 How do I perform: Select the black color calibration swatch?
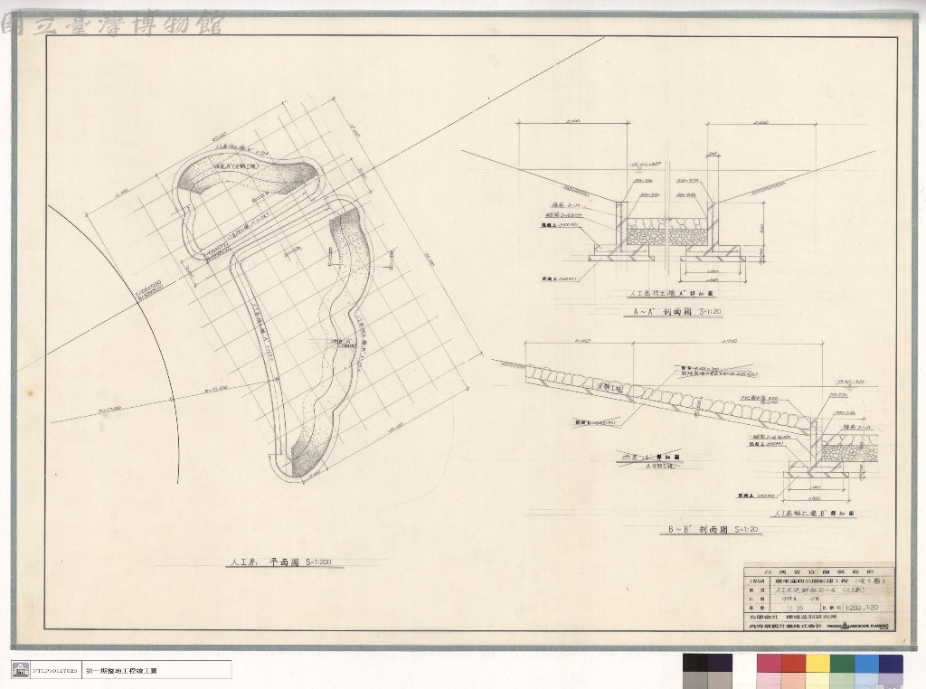[695, 664]
